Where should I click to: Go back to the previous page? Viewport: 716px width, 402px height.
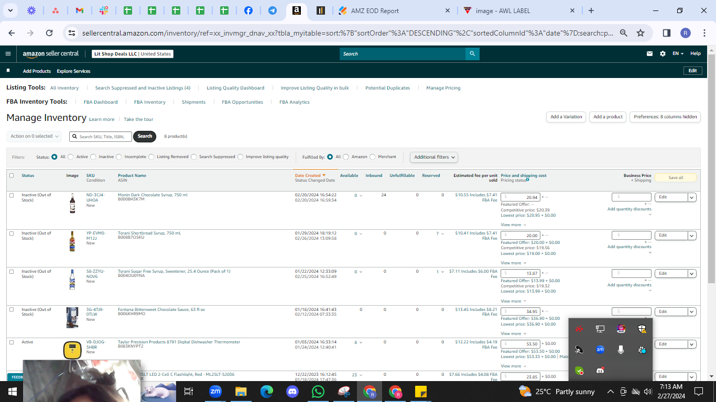coord(12,33)
